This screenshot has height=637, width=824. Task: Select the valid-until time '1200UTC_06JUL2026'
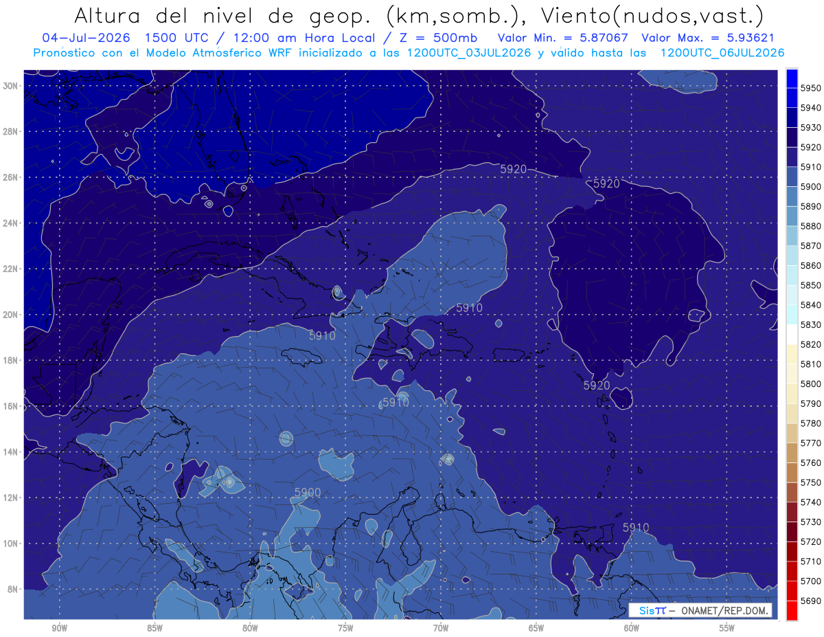[721, 53]
